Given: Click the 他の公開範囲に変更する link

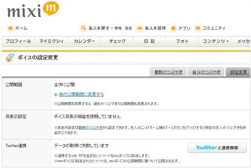Looking at the screenshot, I should pyautogui.click(x=81, y=94).
